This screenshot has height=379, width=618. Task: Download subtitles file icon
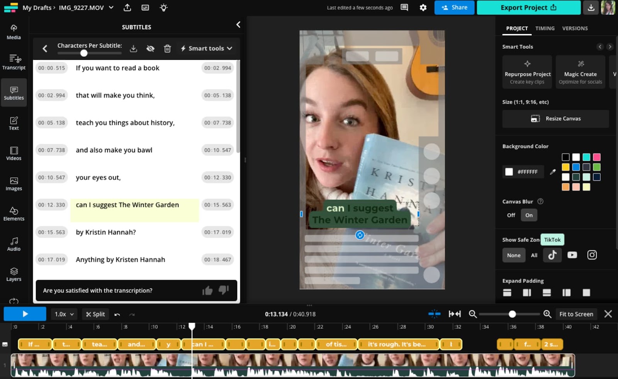[133, 48]
